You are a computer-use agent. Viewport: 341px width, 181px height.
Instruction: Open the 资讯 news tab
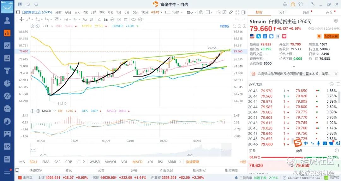click(x=306, y=12)
